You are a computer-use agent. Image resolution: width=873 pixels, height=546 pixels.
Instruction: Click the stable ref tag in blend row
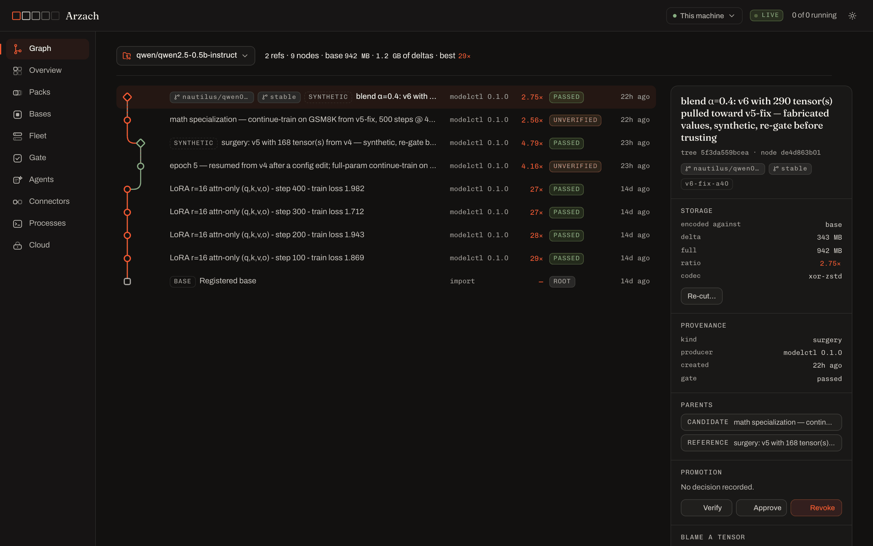[279, 97]
